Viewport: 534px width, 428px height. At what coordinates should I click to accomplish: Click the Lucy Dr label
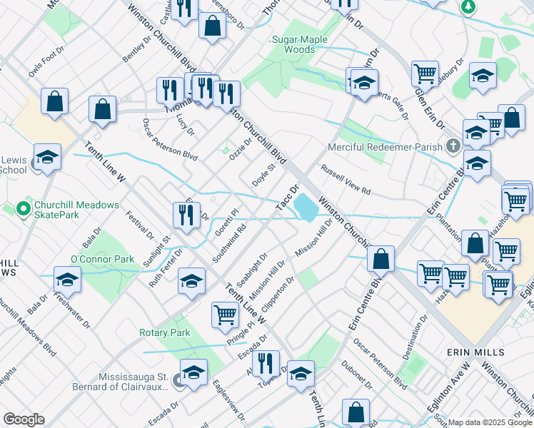coord(186,125)
